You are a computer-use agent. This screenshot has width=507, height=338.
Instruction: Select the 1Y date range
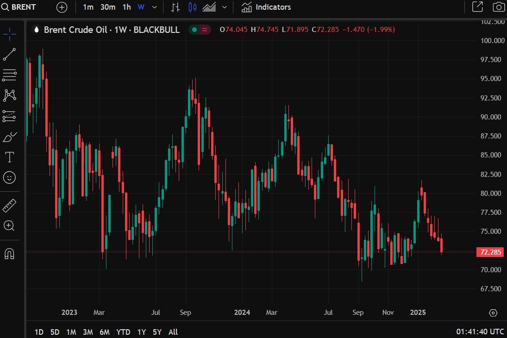click(x=142, y=332)
